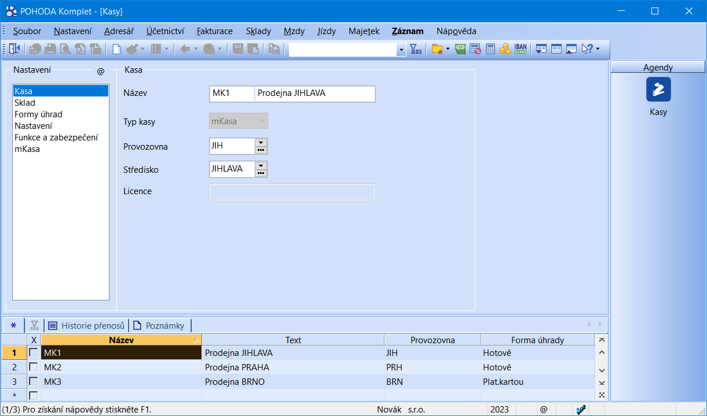Screen dimensions: 707x416
Task: Sort table by Název column header
Action: coord(122,340)
